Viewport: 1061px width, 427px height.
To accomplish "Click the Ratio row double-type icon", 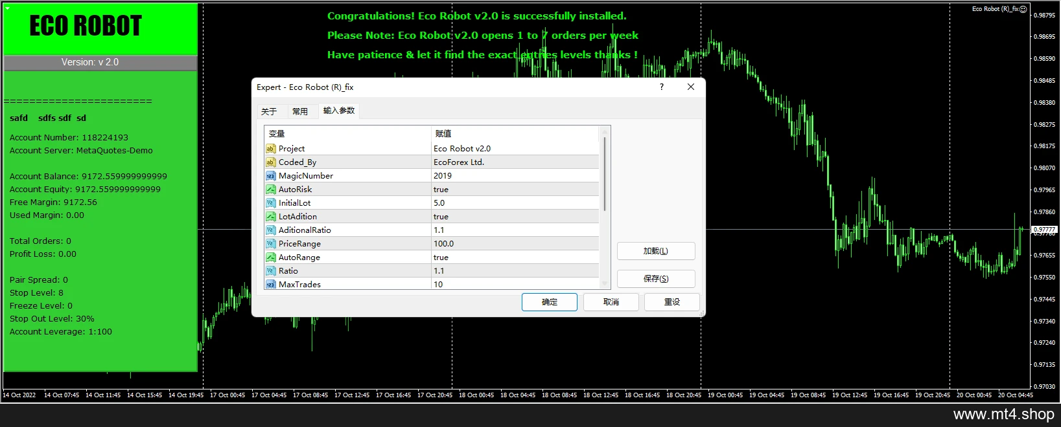I will [x=270, y=271].
